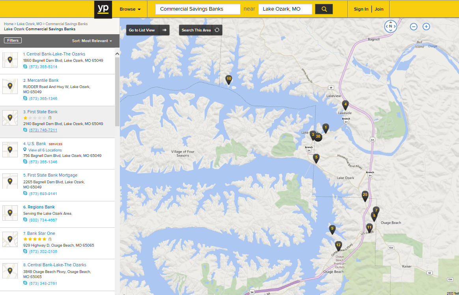The width and height of the screenshot is (459, 295).
Task: Select map pin number 12
Action: [338, 246]
